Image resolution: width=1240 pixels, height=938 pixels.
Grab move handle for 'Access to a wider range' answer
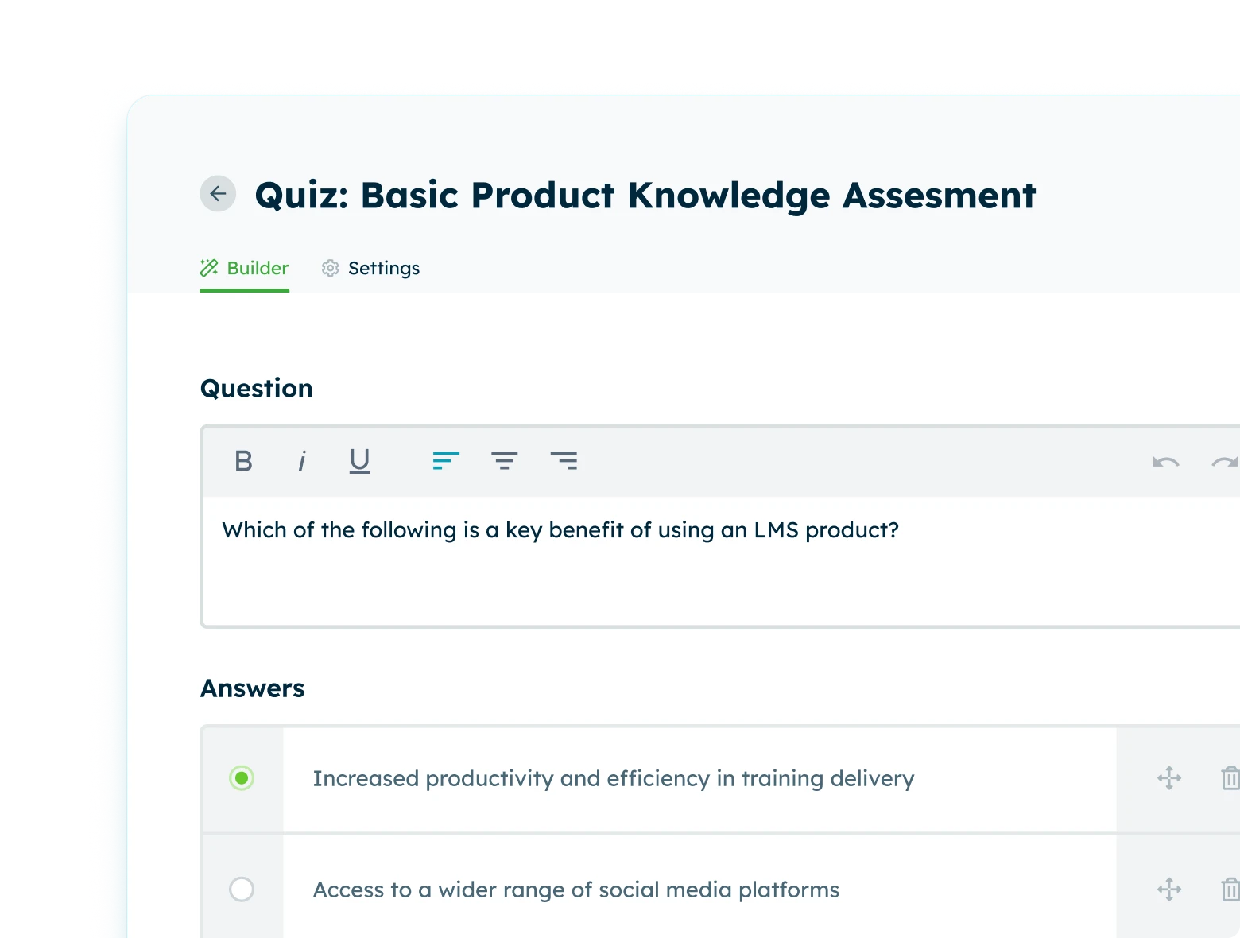(1169, 889)
